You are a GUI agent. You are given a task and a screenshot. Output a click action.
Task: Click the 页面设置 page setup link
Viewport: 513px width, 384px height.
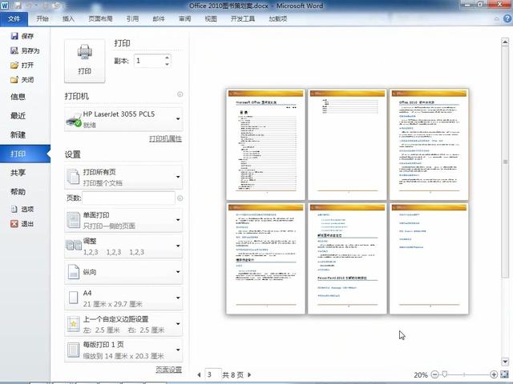click(x=168, y=370)
